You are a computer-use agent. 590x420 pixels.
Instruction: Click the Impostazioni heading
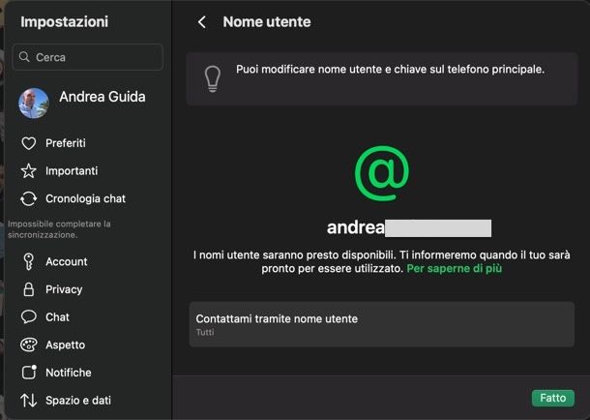(x=65, y=22)
